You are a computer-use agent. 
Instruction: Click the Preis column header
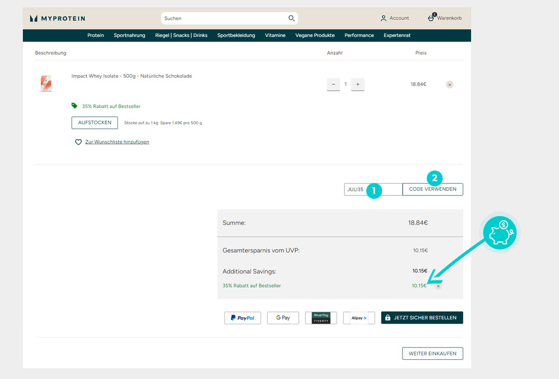[421, 53]
